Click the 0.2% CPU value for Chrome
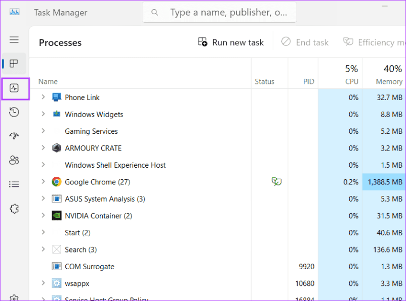Image resolution: width=406 pixels, height=301 pixels. coord(351,182)
